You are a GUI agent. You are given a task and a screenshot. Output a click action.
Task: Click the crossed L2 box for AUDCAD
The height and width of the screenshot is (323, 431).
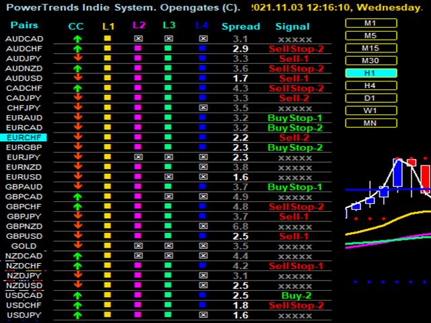[x=138, y=39]
